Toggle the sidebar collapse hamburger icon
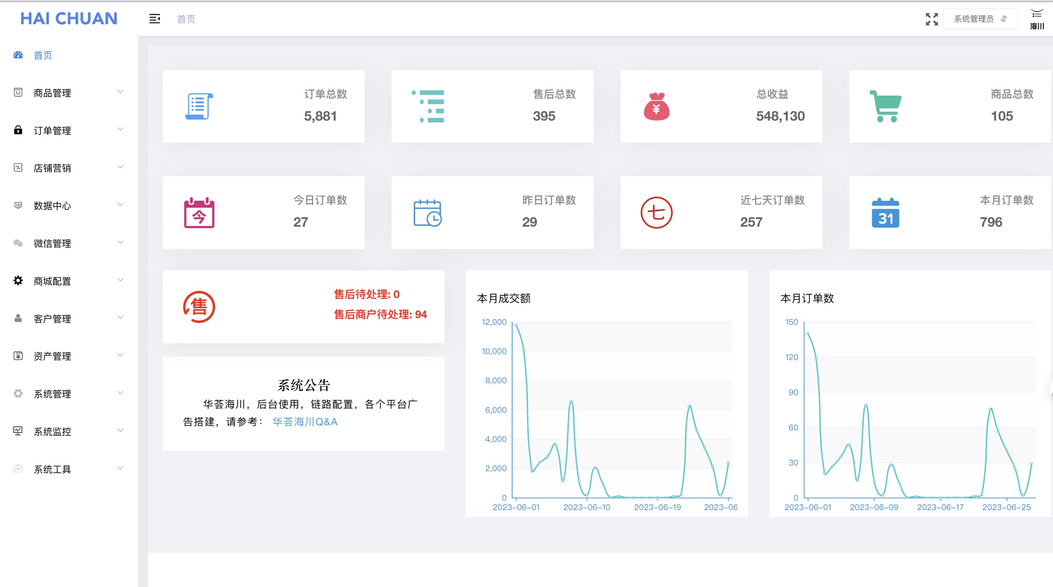This screenshot has height=587, width=1053. coord(155,19)
